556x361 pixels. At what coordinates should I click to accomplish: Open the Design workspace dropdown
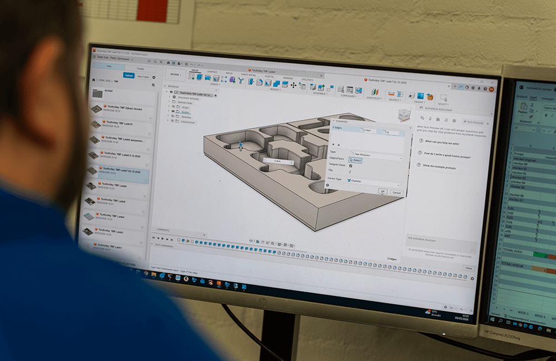(x=175, y=74)
